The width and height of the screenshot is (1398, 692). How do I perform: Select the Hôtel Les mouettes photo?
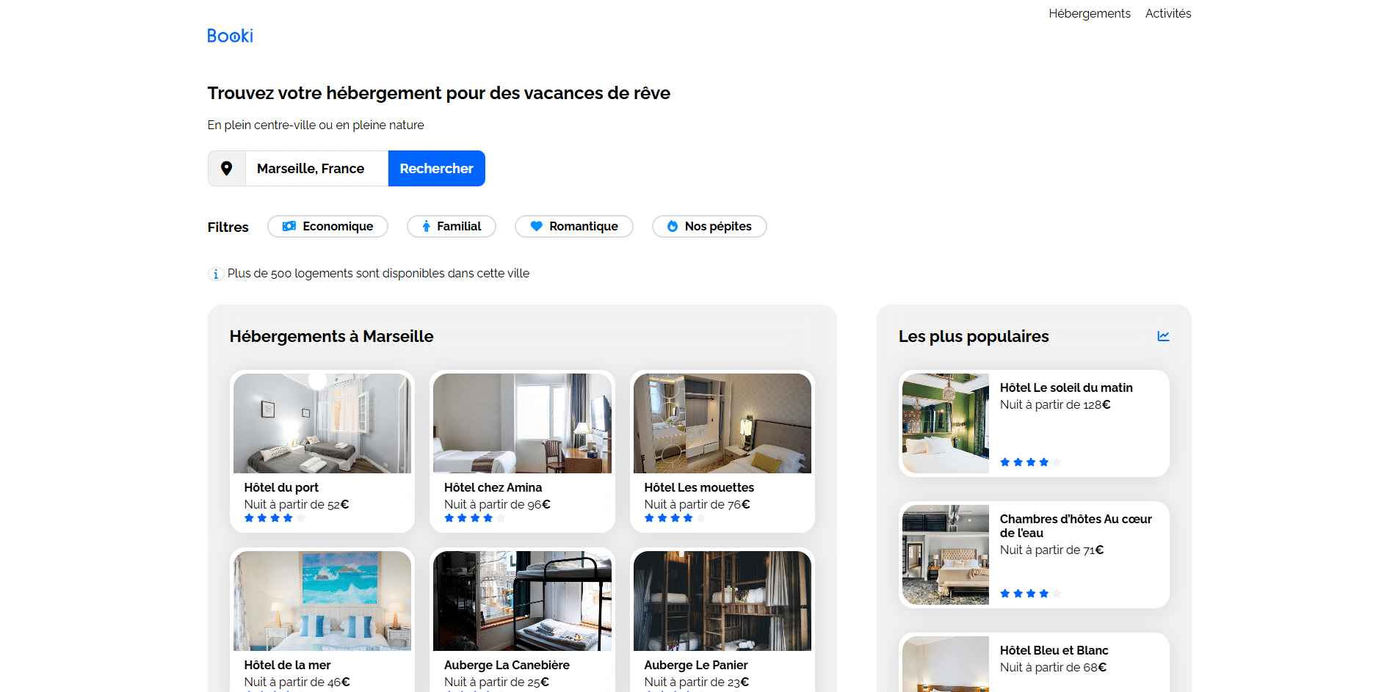pyautogui.click(x=722, y=423)
